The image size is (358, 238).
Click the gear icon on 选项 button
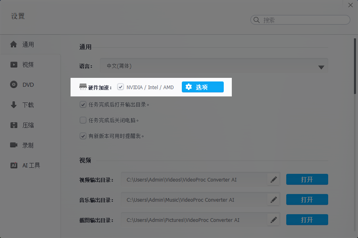tap(189, 87)
